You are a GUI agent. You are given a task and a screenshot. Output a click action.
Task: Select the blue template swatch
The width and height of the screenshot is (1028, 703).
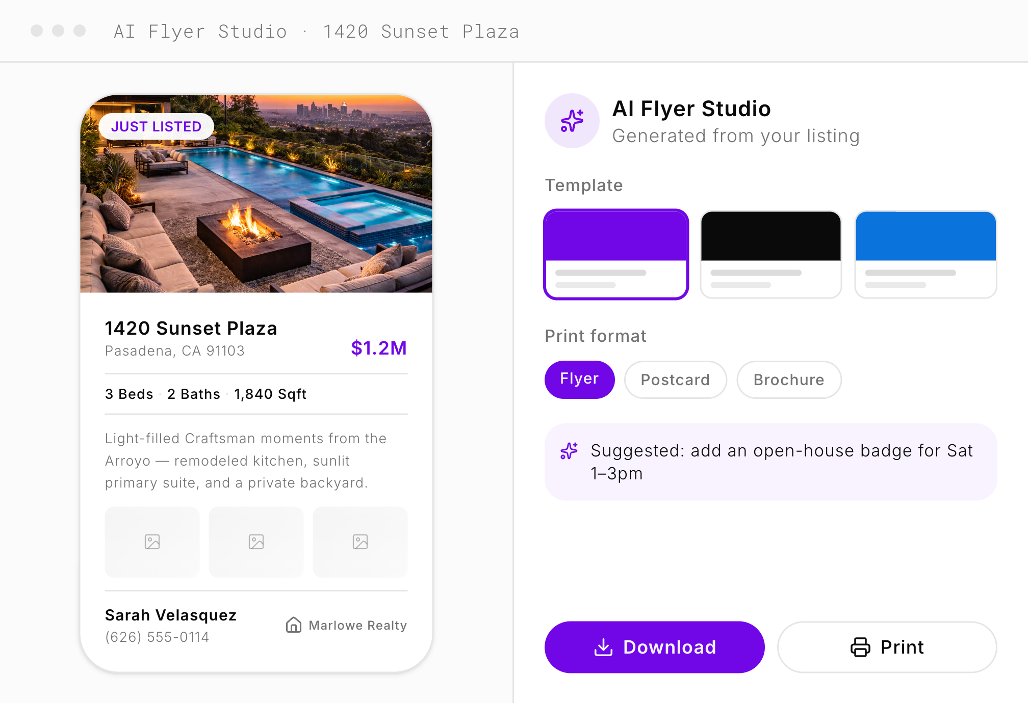(926, 254)
